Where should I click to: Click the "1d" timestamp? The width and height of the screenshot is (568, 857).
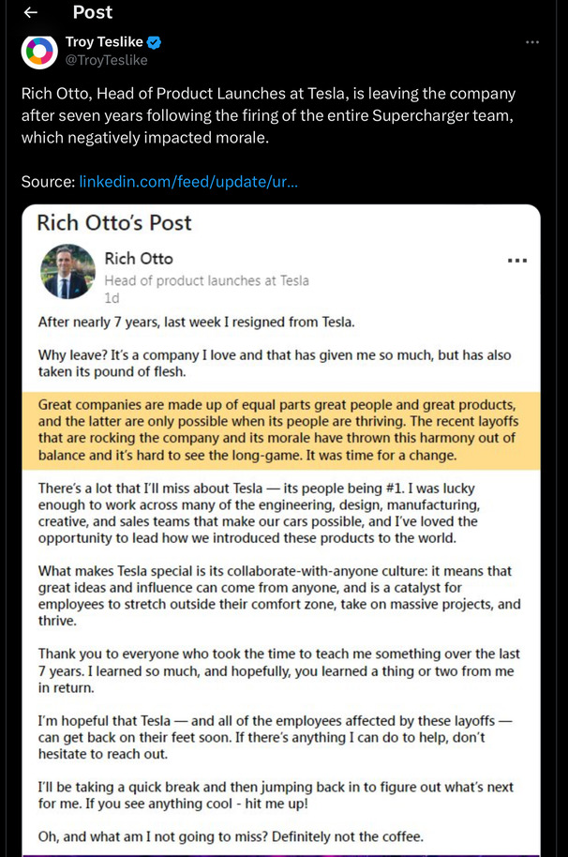(112, 298)
